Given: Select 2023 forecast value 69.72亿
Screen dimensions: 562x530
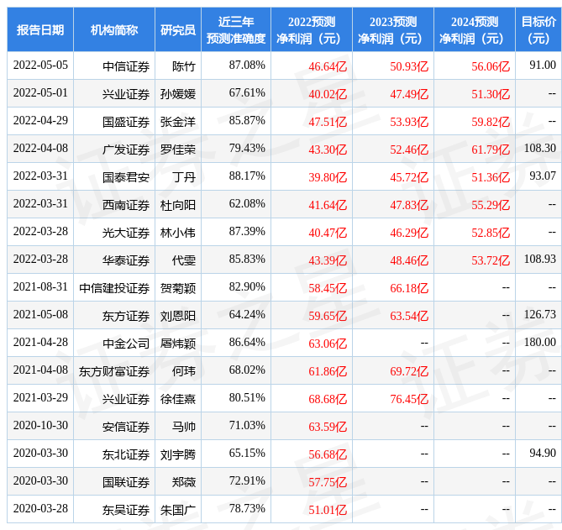Looking at the screenshot, I should 409,371.
